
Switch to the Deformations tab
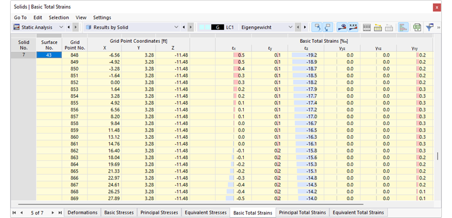(83, 213)
